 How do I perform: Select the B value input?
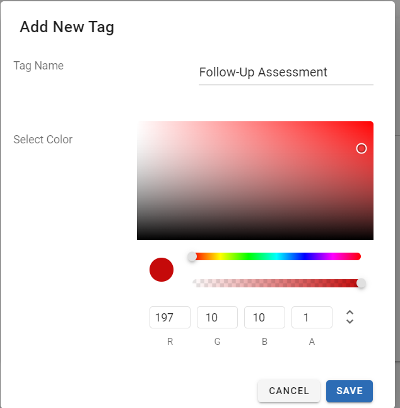click(264, 318)
